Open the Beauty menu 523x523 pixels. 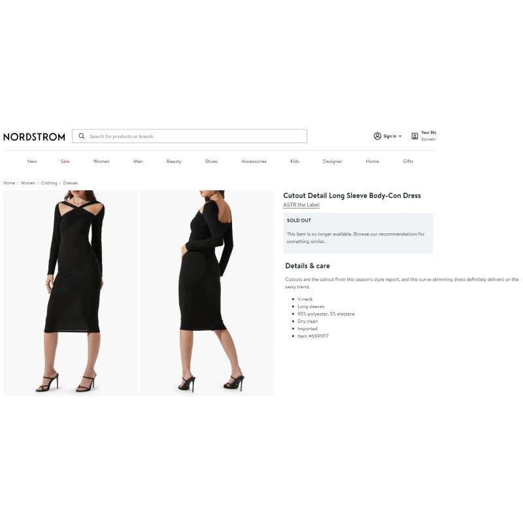174,161
